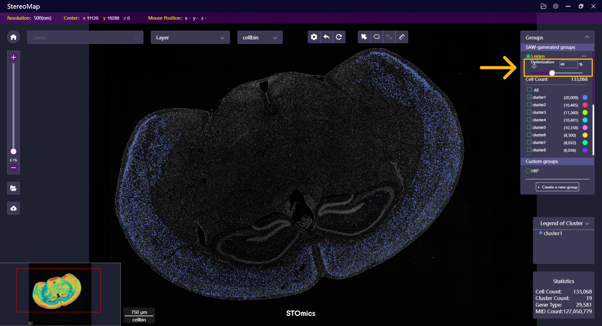Viewport: 602px width, 326px height.
Task: Select the HIP custom group radio
Action: pos(528,171)
